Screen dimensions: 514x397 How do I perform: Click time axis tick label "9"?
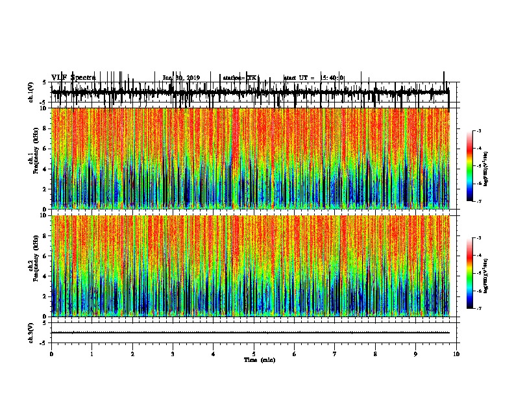[x=415, y=354]
